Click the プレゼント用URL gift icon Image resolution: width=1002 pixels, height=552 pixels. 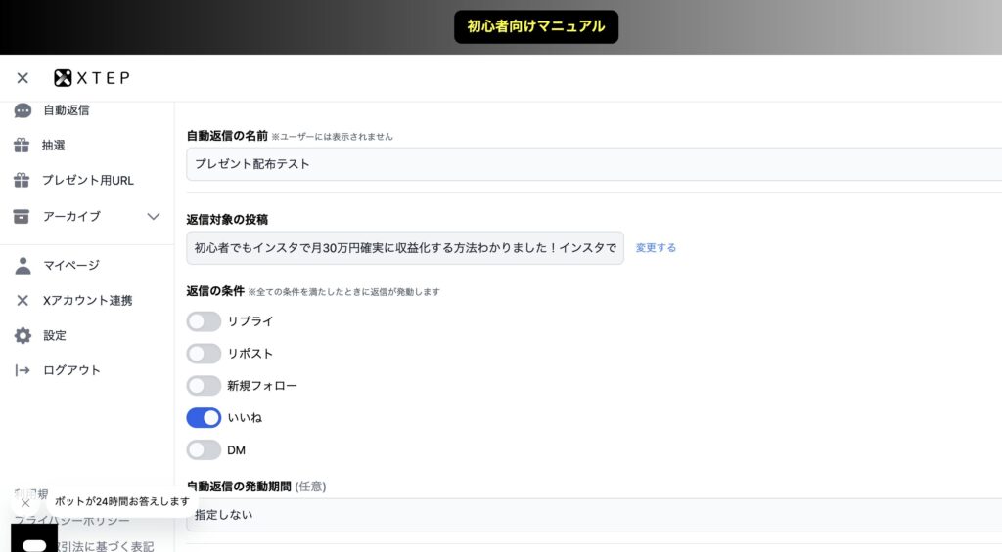pyautogui.click(x=22, y=181)
